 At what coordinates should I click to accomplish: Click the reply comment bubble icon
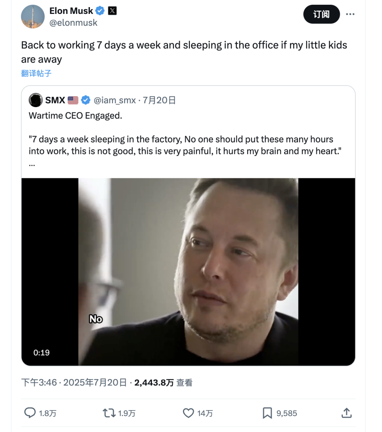[x=30, y=413]
